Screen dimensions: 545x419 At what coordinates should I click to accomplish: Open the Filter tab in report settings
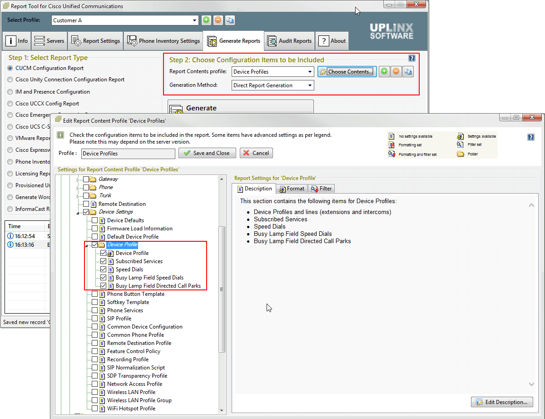coord(322,189)
